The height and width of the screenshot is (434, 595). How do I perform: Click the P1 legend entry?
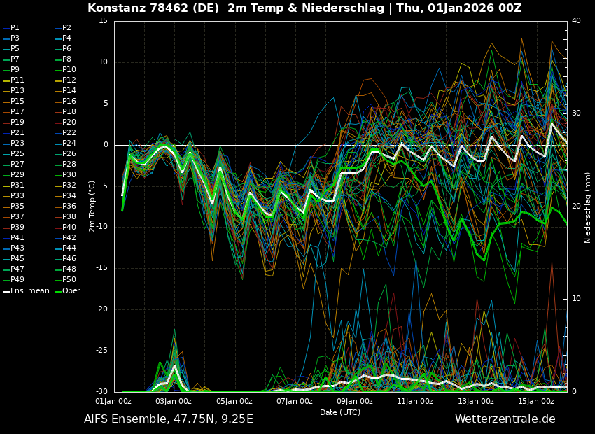pyautogui.click(x=15, y=28)
